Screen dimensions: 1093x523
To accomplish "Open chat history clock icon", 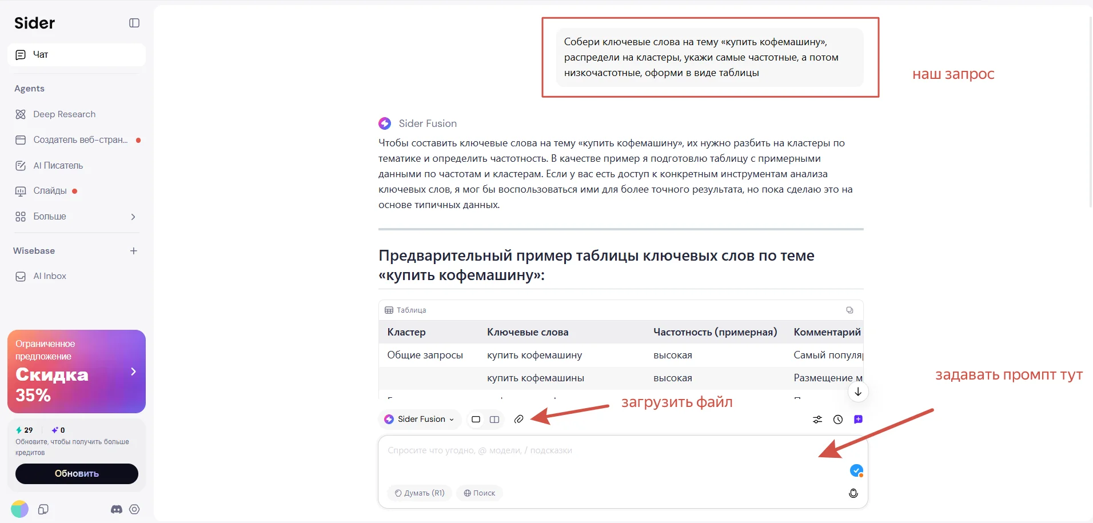I will (838, 420).
